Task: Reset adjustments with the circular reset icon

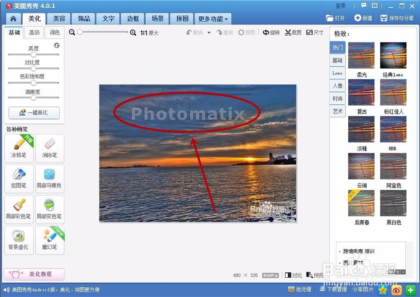Action: coord(57,45)
